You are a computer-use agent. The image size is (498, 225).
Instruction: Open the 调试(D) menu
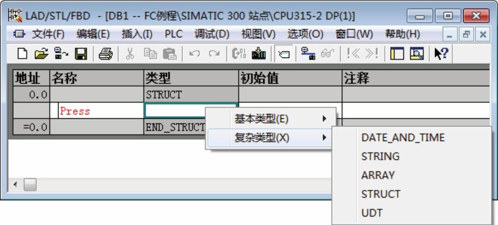[212, 34]
